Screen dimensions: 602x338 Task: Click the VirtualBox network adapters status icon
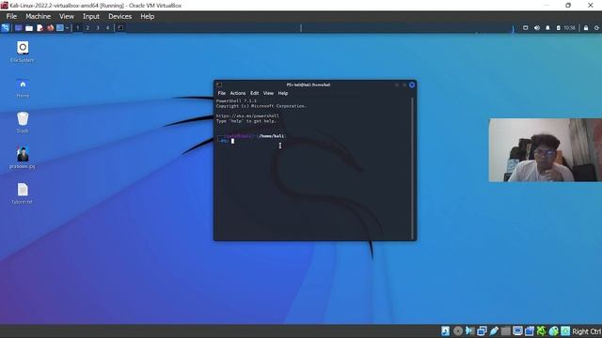coord(482,331)
